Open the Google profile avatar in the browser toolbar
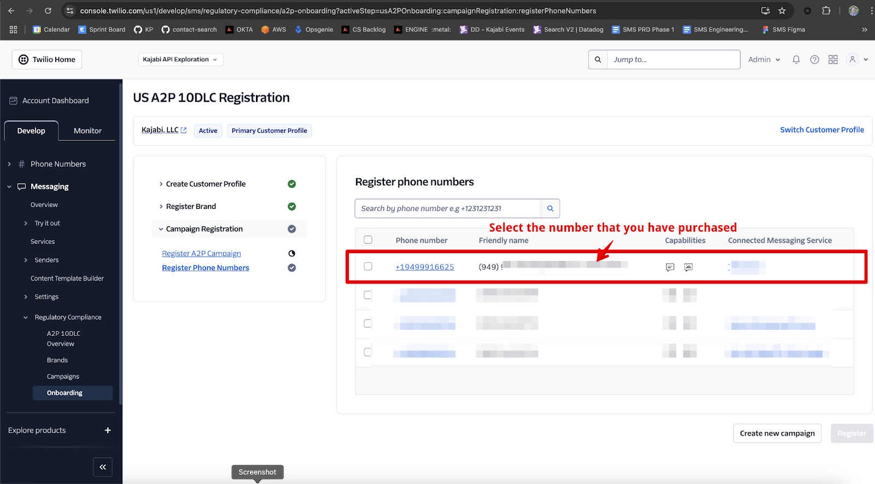875x484 pixels. tap(854, 10)
